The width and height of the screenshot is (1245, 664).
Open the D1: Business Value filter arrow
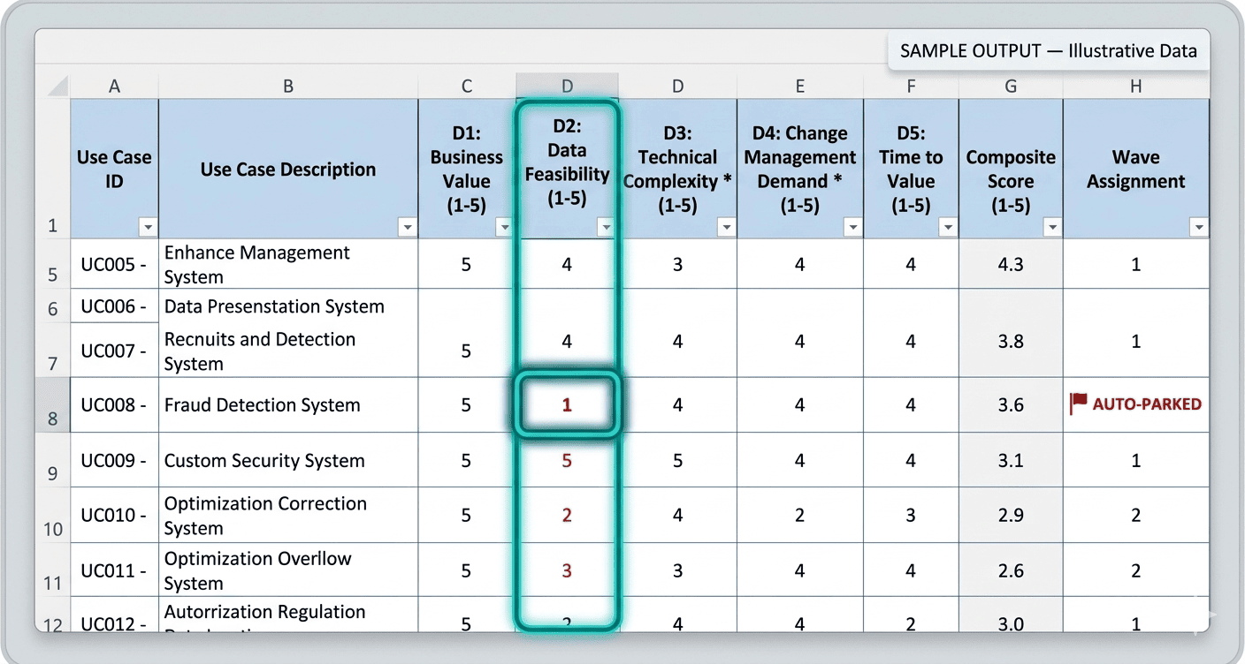(504, 228)
